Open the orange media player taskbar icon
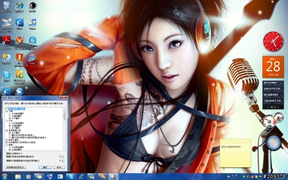Image resolution: width=288 pixels, height=180 pixels. 28,177
